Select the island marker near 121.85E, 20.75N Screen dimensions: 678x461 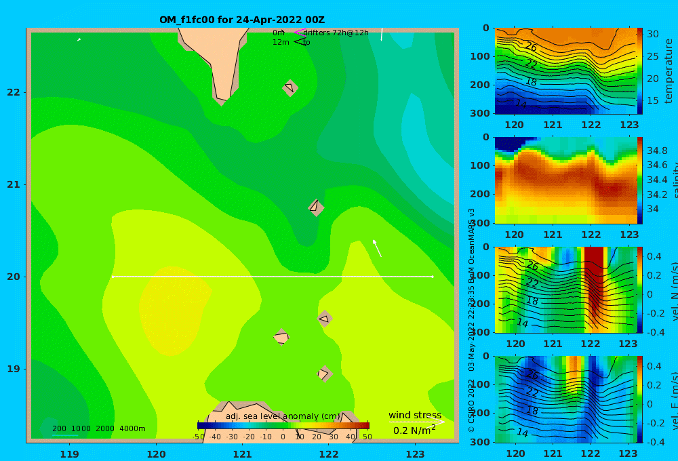click(316, 207)
